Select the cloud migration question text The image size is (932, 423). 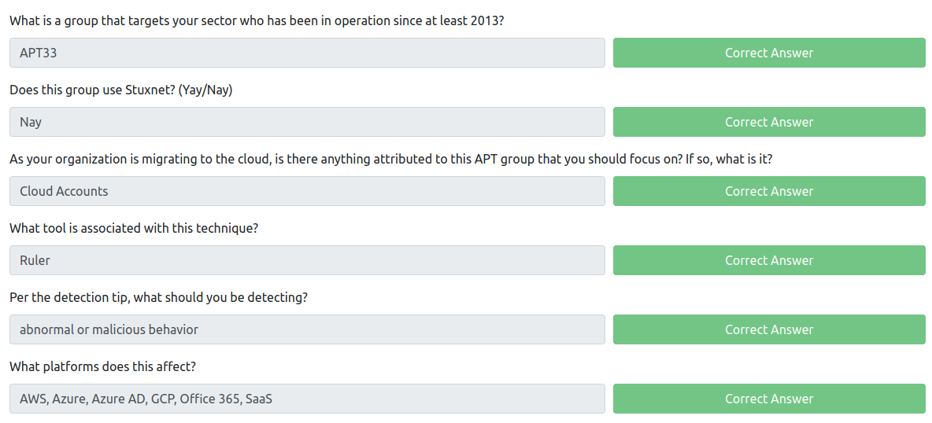[390, 159]
